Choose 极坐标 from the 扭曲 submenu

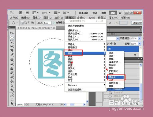[115, 65]
